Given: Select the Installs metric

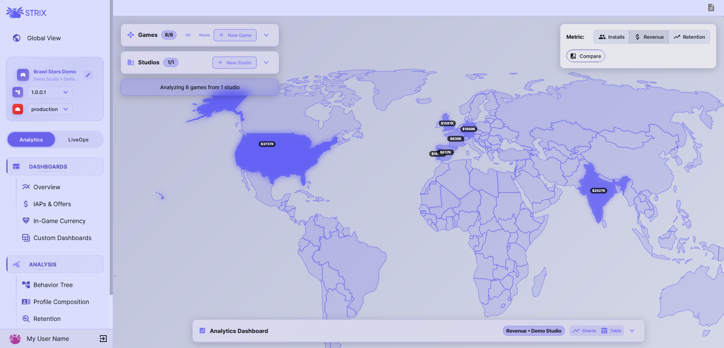Looking at the screenshot, I should tap(612, 37).
